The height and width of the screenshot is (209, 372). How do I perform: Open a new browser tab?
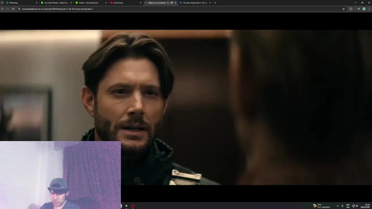(x=215, y=3)
